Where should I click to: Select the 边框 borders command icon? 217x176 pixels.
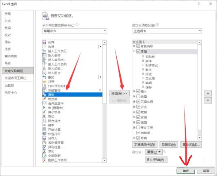click(x=44, y=46)
